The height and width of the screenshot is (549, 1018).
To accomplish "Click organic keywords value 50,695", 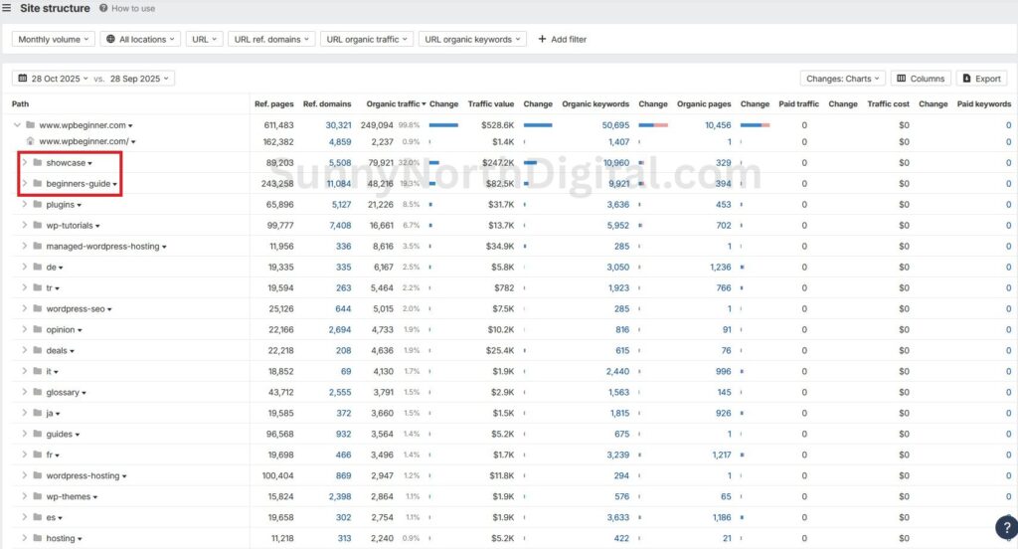I will click(615, 124).
